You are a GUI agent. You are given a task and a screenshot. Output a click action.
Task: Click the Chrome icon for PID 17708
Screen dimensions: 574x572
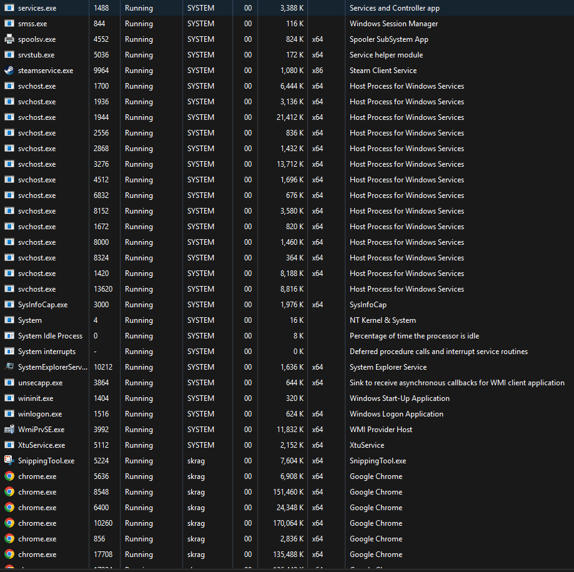(x=9, y=555)
